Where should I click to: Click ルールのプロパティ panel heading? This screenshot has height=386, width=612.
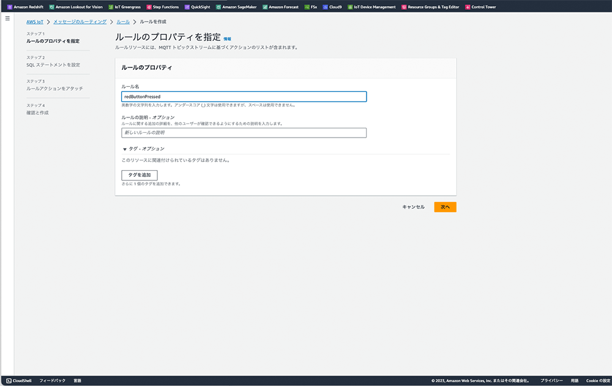(x=146, y=67)
